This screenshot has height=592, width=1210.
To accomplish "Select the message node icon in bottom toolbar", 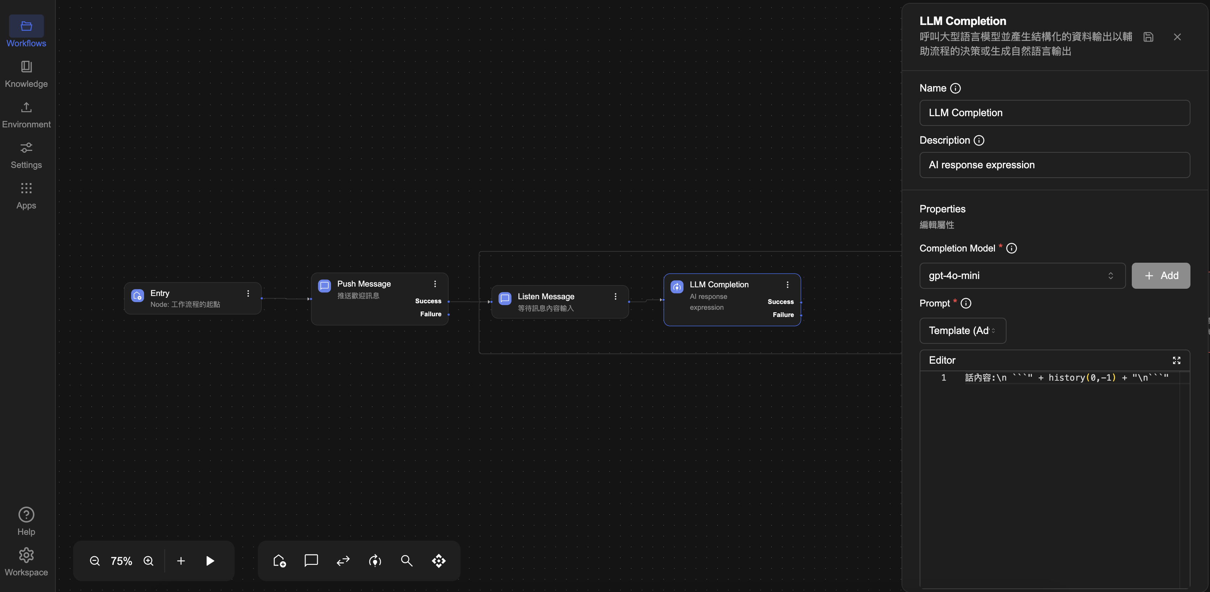I will pyautogui.click(x=311, y=561).
